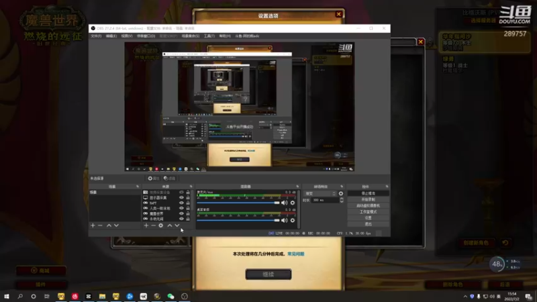This screenshot has height=302, width=537.
Task: Open transition properties gear in the scene transitions panel
Action: point(341,193)
